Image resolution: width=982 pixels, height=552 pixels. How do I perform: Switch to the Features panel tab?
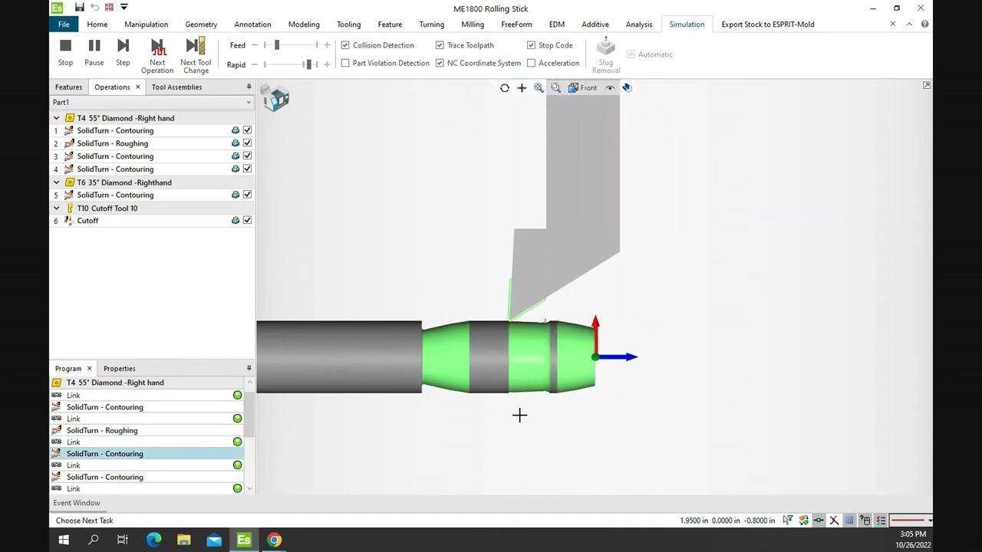68,87
